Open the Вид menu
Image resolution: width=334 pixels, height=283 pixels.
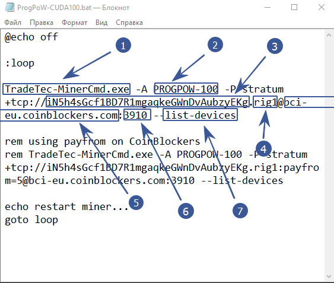tap(101, 23)
